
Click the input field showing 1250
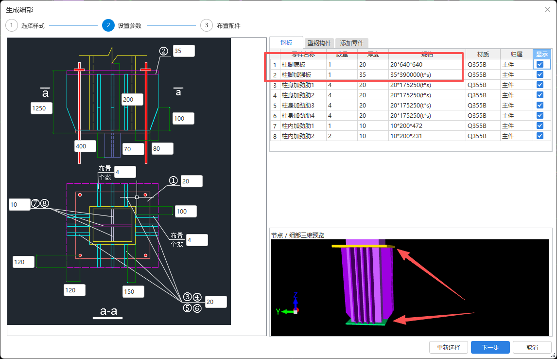click(41, 108)
